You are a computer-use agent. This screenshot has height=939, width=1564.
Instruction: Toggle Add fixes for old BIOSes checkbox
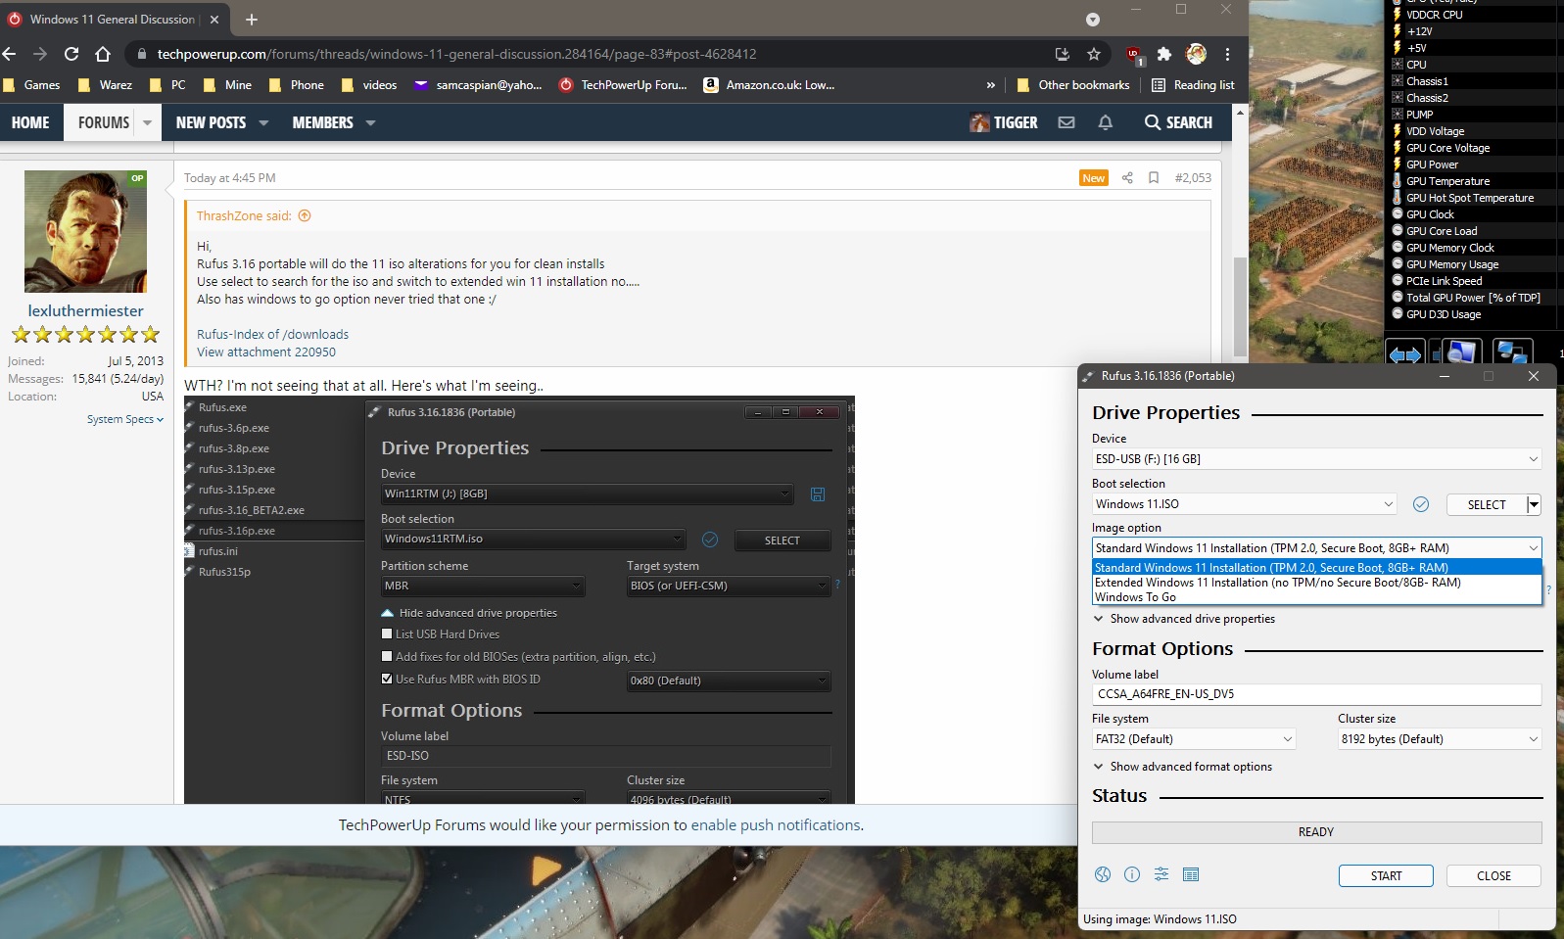click(x=387, y=656)
